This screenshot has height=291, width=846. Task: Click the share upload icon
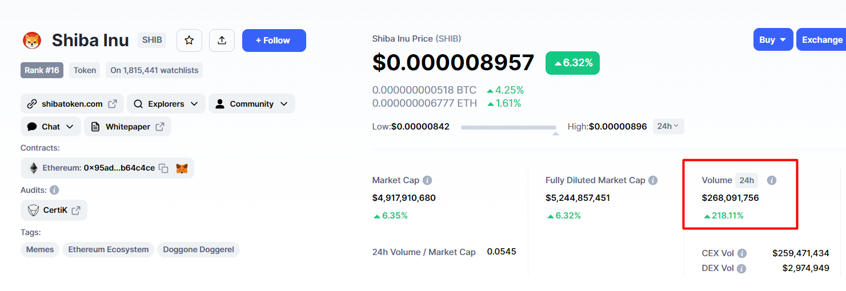[222, 41]
